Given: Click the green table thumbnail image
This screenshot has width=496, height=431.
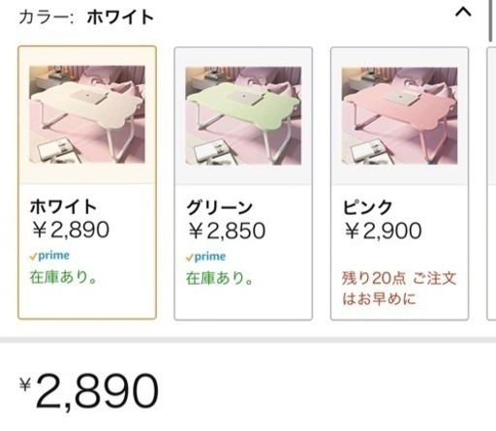Looking at the screenshot, I should coord(243,115).
